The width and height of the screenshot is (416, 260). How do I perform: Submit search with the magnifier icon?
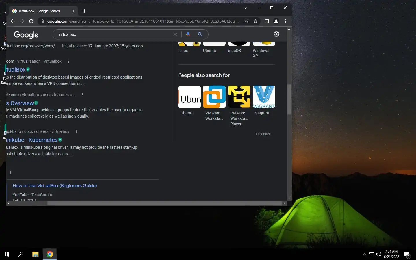200,34
